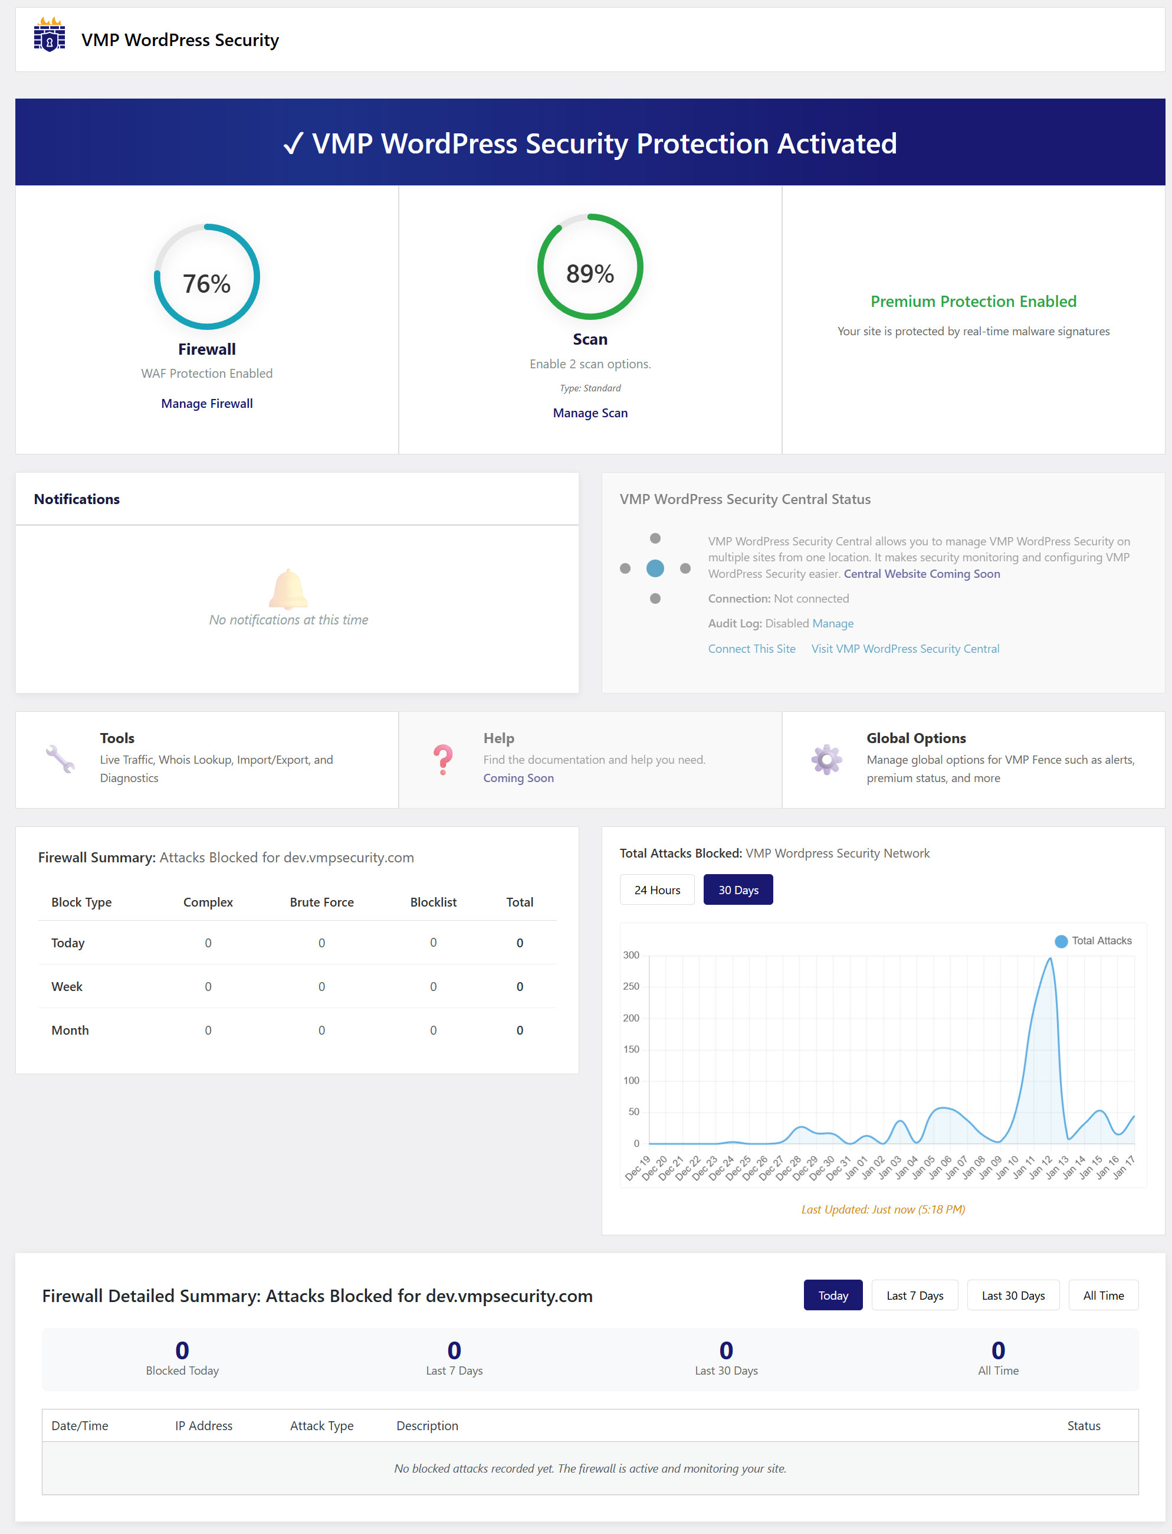Open the Manage Scan link

click(589, 413)
